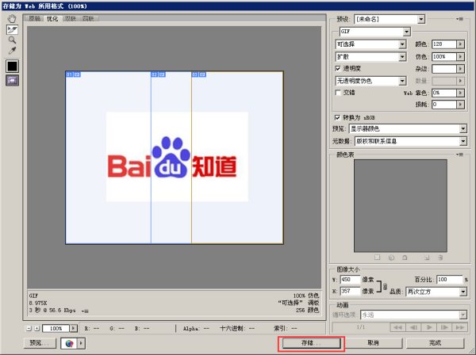The image size is (476, 355).
Task: Click the last frame animation button
Action: click(x=460, y=327)
